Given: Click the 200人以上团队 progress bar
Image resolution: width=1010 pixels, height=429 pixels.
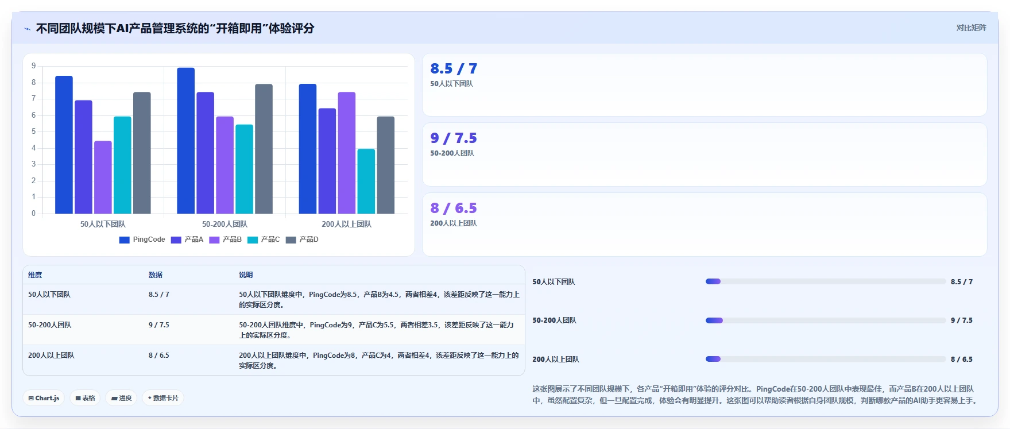Looking at the screenshot, I should click(x=826, y=359).
